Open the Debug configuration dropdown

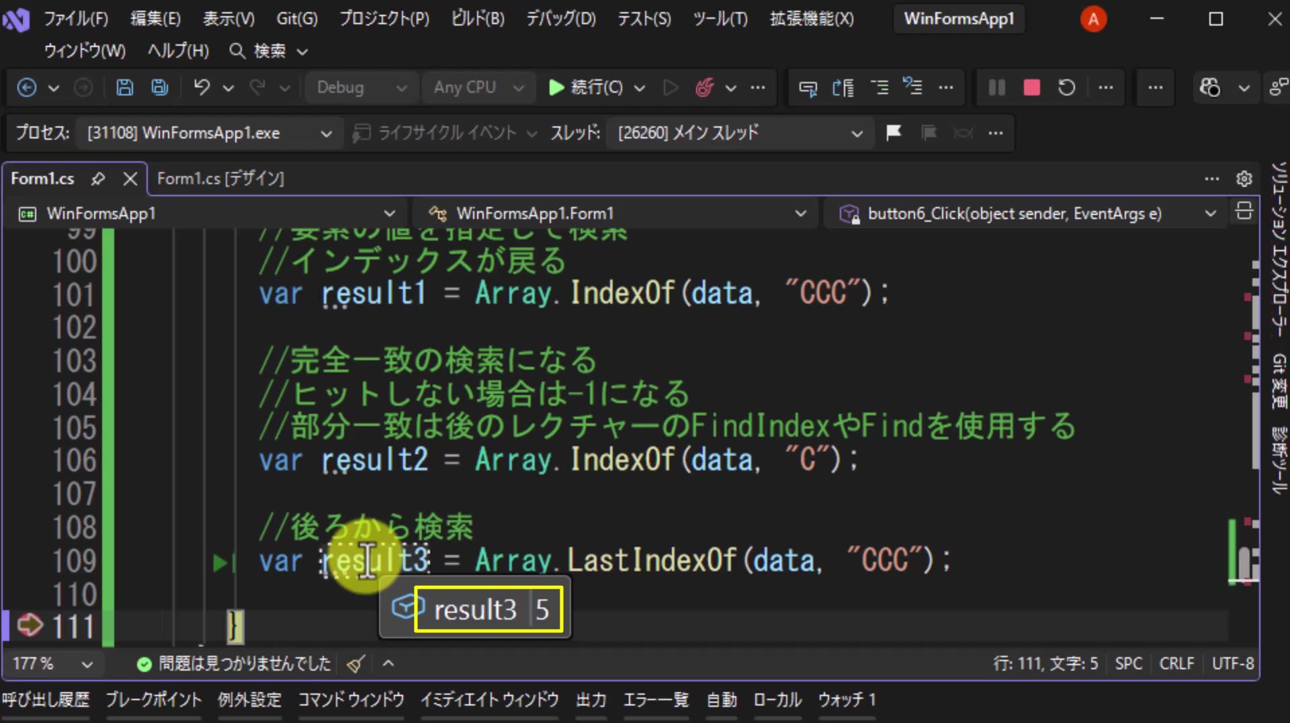coord(361,87)
